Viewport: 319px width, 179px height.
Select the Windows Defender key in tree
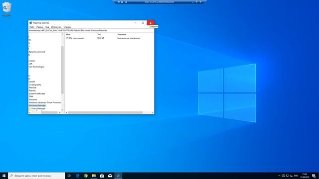[37, 105]
